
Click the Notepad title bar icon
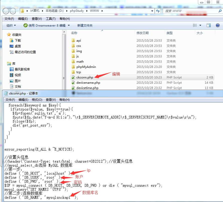tap(6, 93)
